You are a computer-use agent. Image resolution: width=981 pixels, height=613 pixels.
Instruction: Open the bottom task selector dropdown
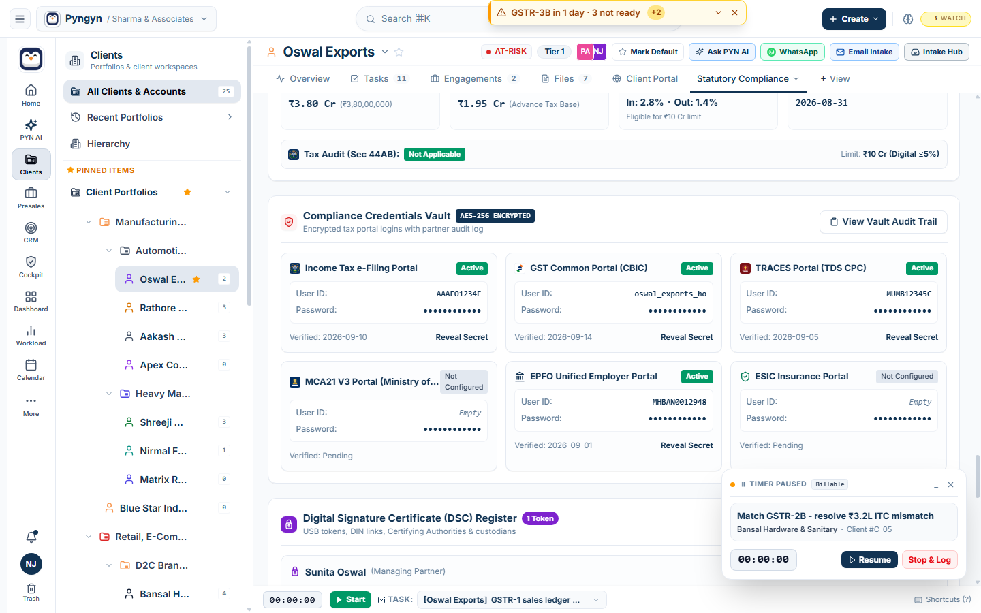coord(512,599)
